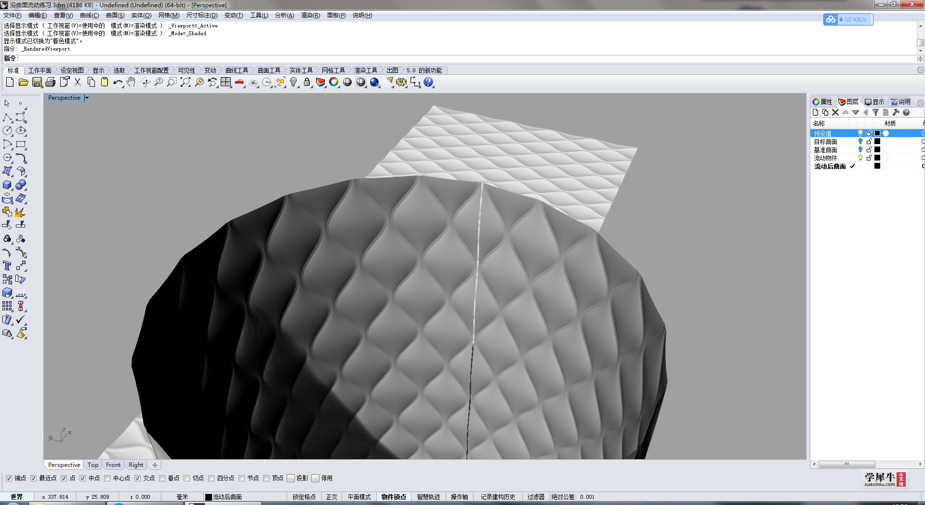Switch to the 实体工具 toolbar tab
The width and height of the screenshot is (925, 505).
pos(301,70)
